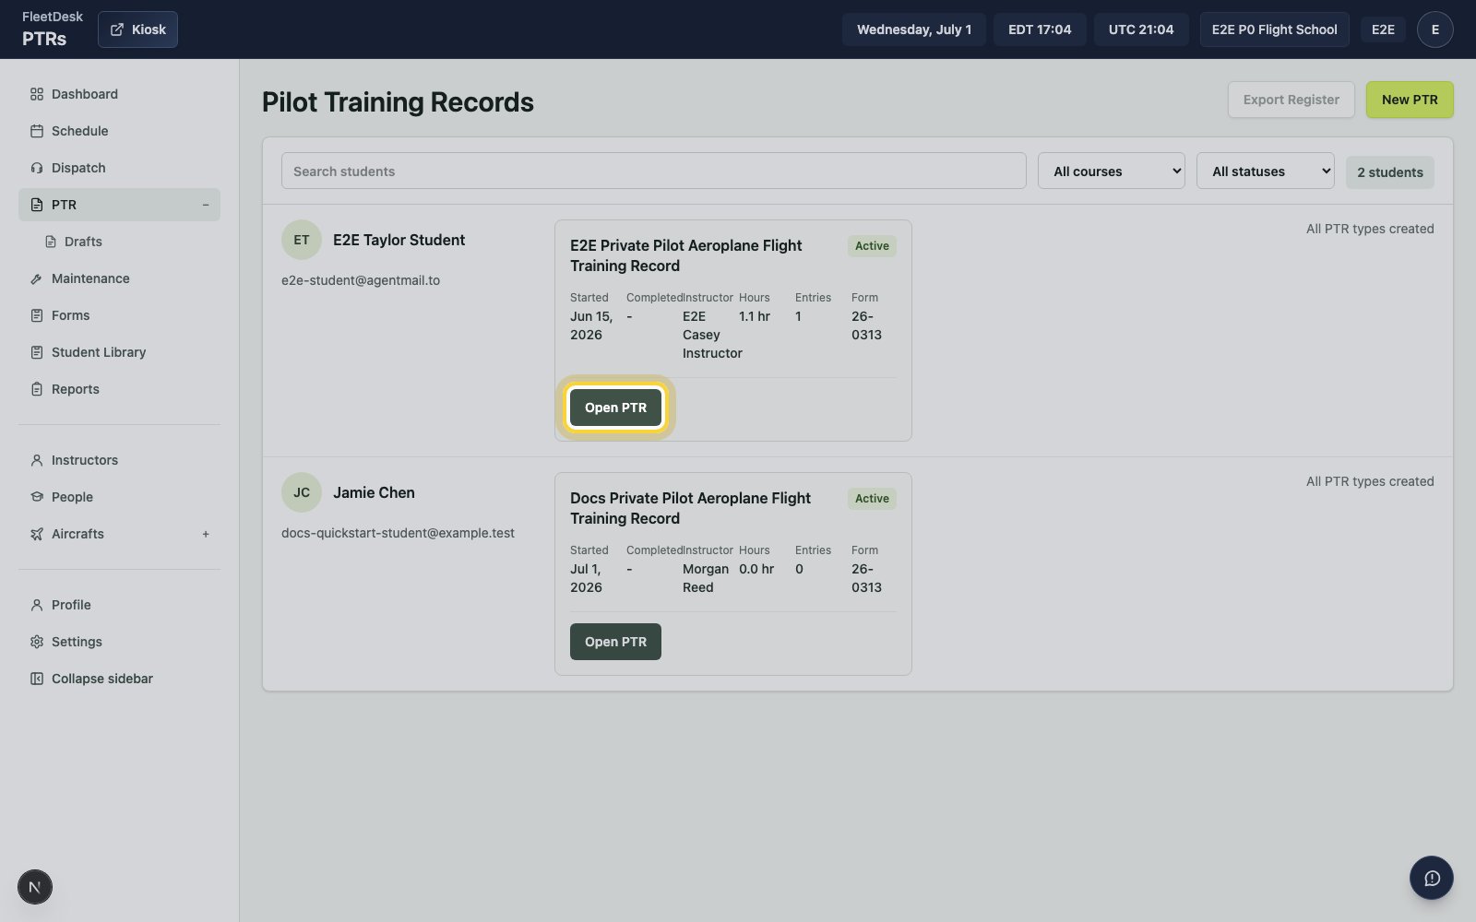Go to People page

click(x=119, y=497)
